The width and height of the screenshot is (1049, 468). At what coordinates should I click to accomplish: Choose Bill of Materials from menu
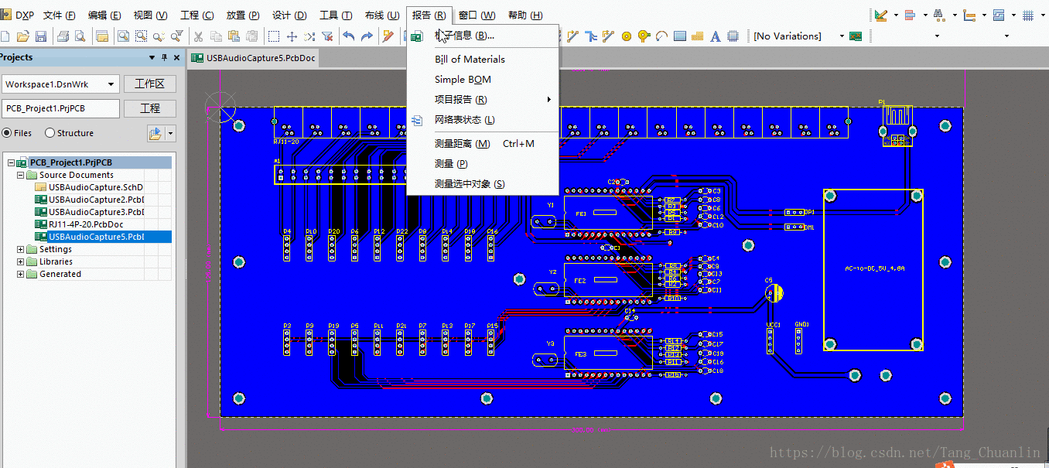click(470, 60)
